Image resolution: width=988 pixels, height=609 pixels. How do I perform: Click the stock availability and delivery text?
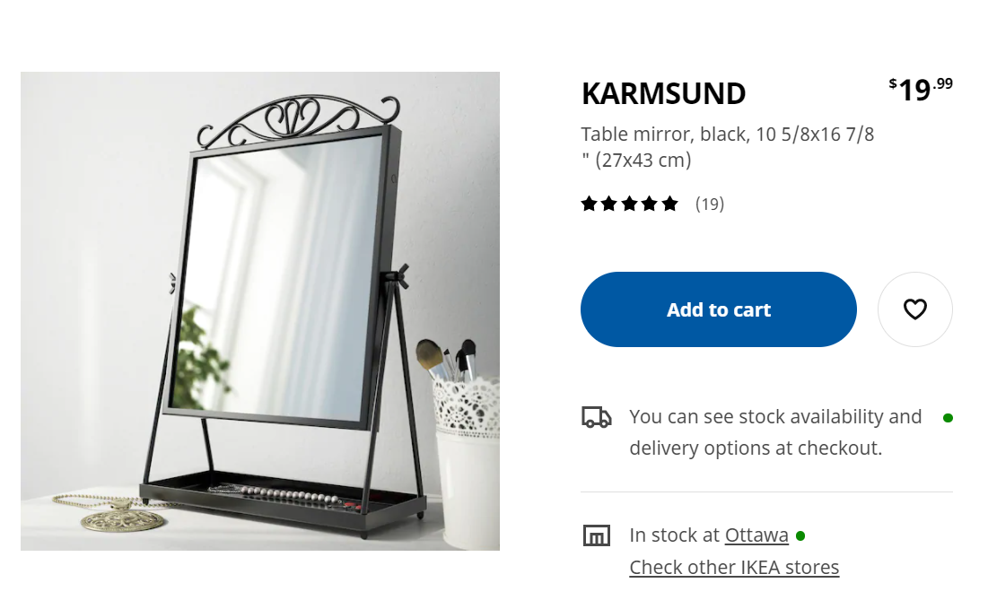point(775,432)
